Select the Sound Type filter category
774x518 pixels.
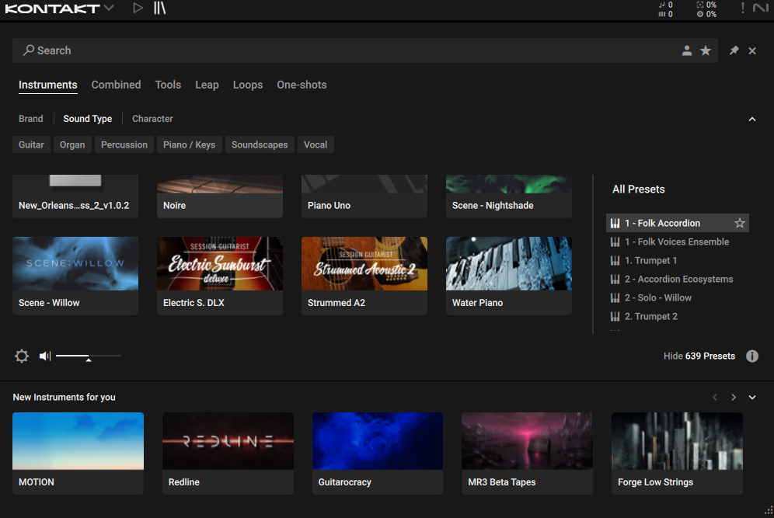point(87,119)
